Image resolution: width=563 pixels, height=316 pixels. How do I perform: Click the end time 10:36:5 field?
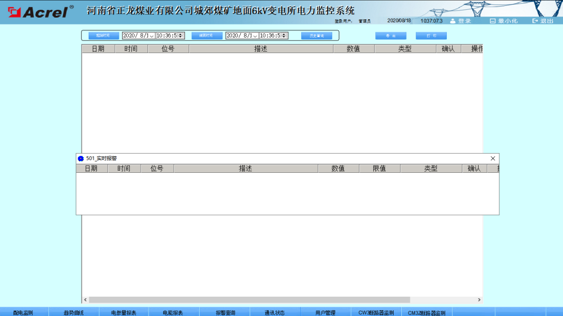point(271,35)
